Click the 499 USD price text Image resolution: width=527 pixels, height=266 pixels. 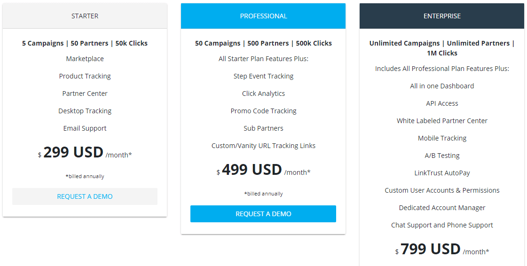pos(252,170)
